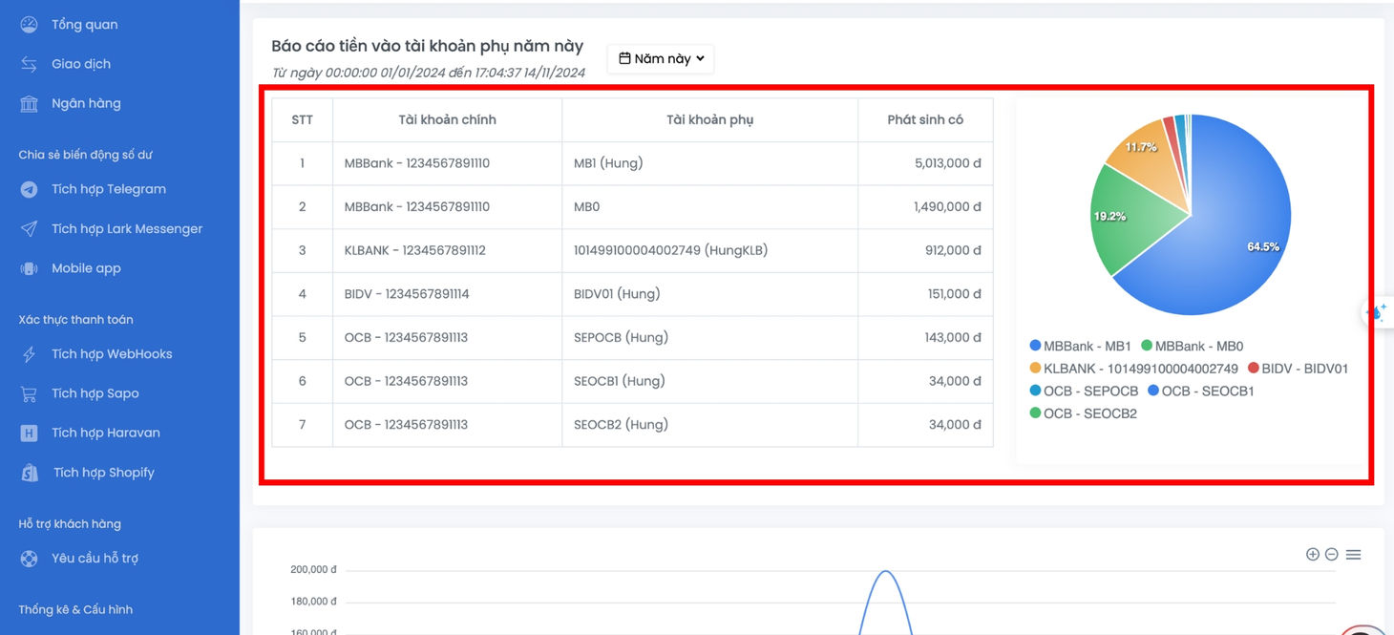Open Mobile app menu item
This screenshot has height=635, width=1394.
[x=86, y=268]
